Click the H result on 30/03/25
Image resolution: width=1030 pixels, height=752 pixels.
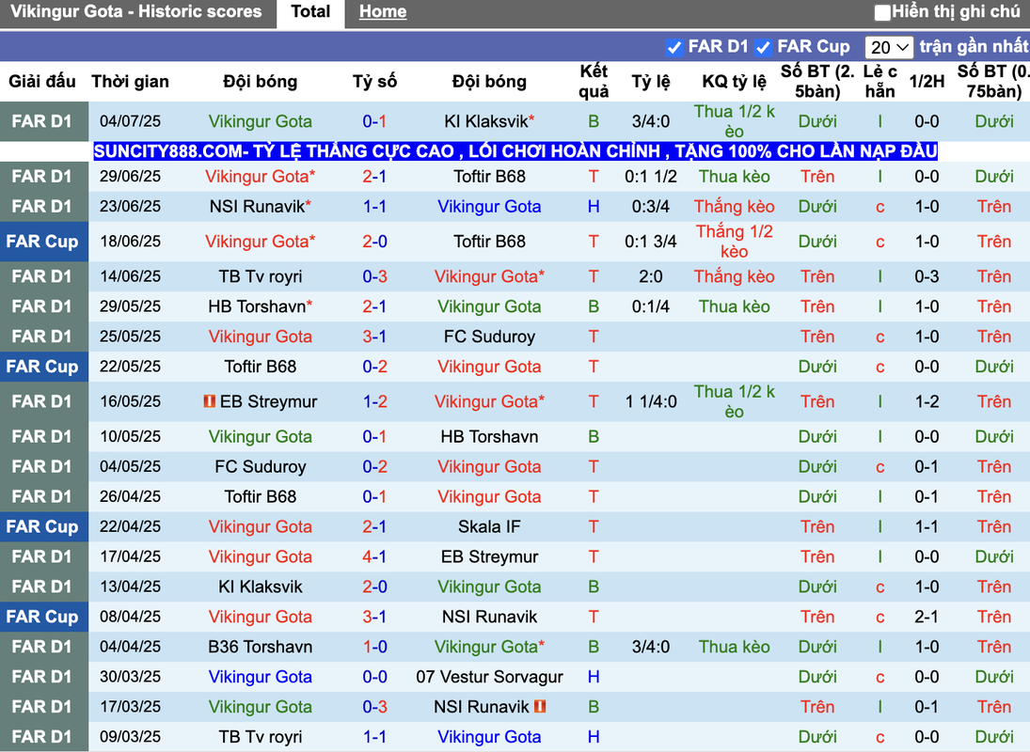(x=594, y=677)
